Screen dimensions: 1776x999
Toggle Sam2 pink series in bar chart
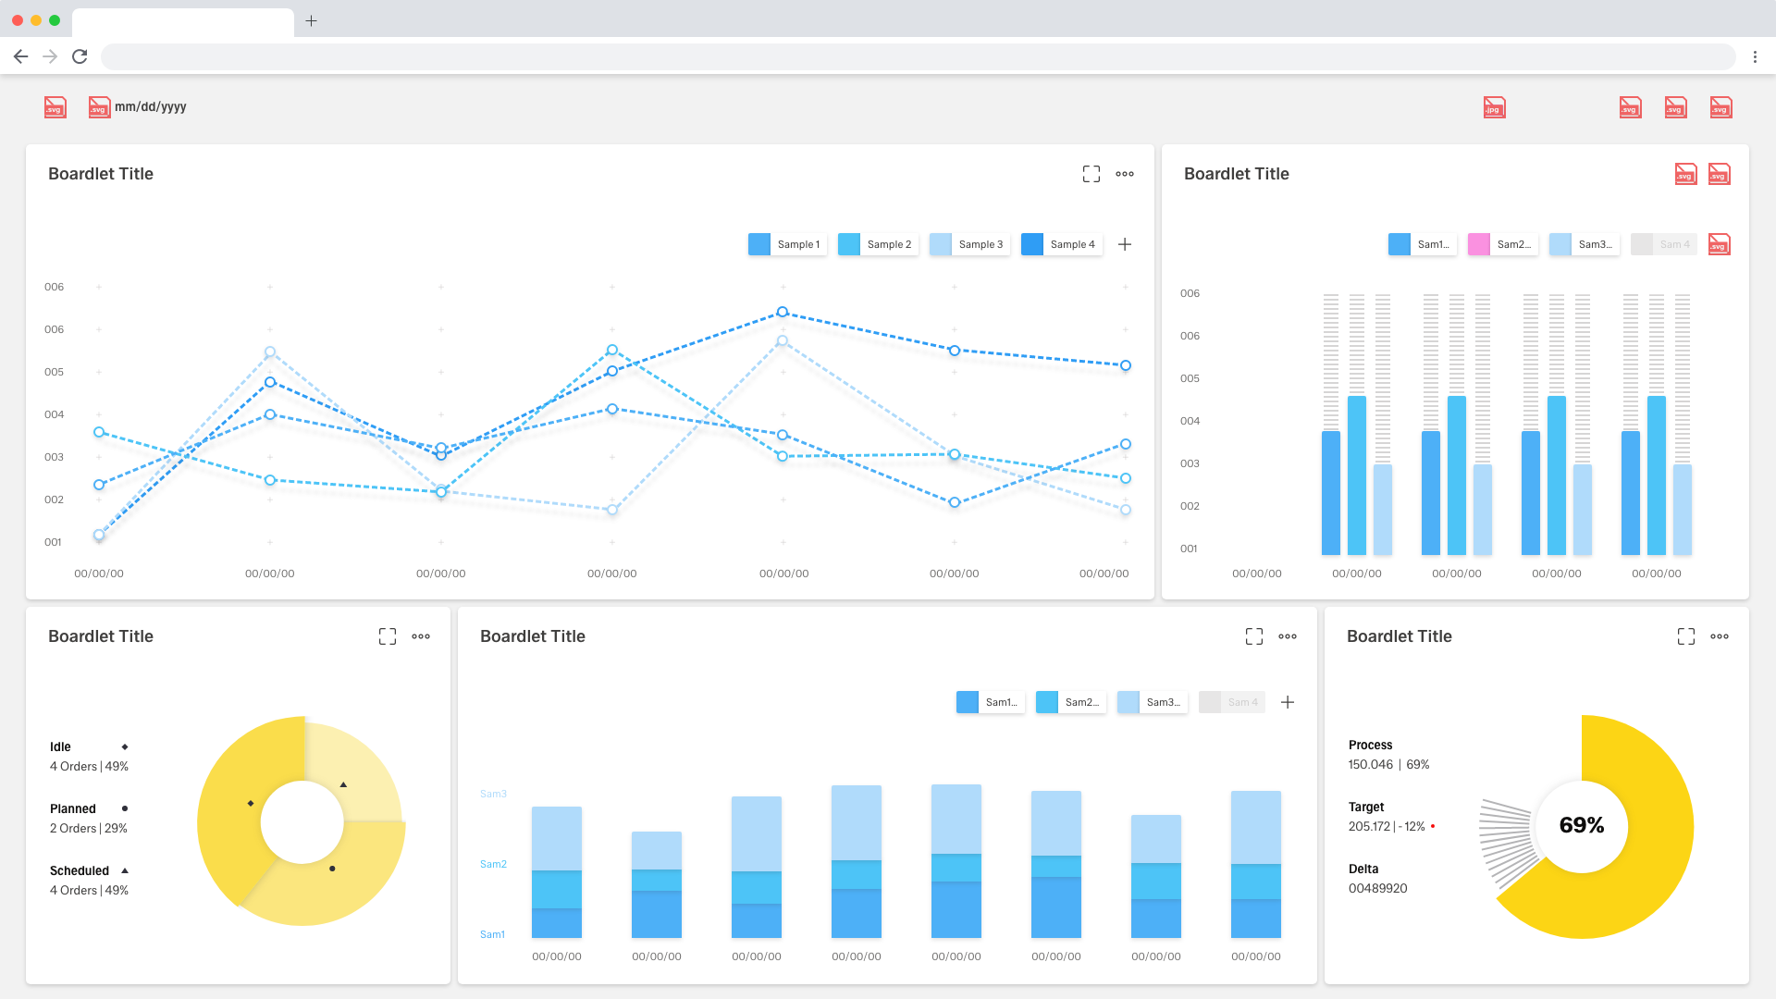(x=1503, y=244)
